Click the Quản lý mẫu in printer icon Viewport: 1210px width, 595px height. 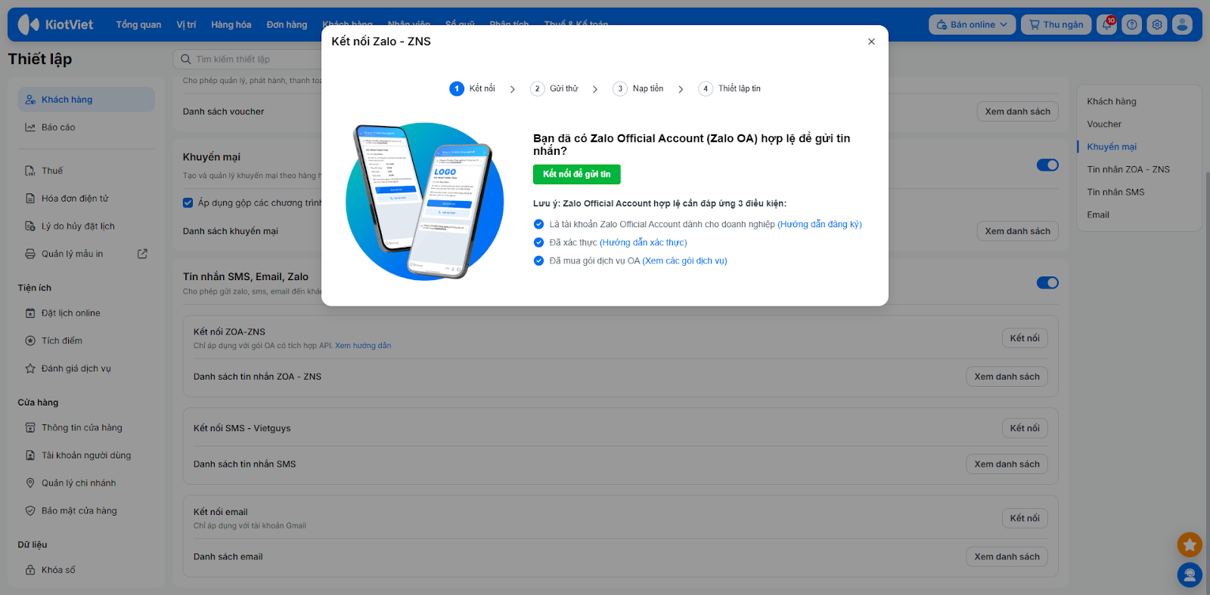point(30,254)
